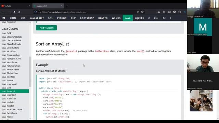Focus the w3schools URL address field
219x123 pixels.
coord(89,12)
